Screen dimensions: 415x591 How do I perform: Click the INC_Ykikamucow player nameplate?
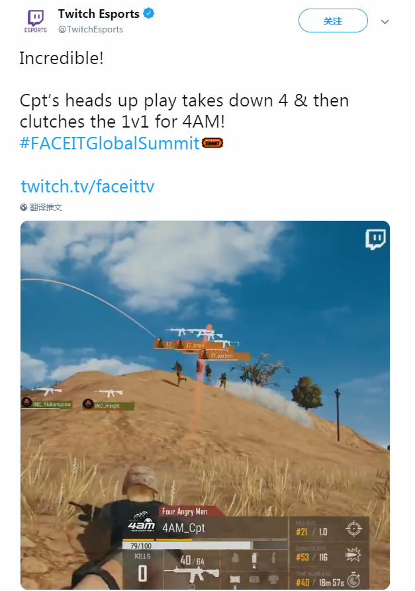click(x=46, y=404)
